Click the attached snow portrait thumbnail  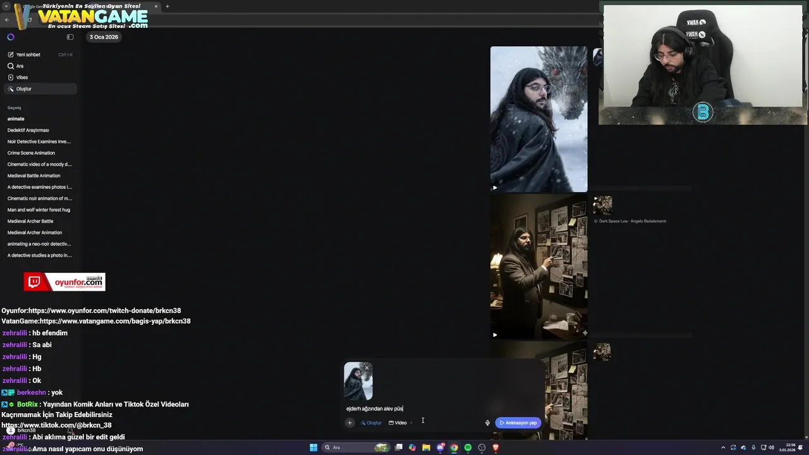coord(358,382)
